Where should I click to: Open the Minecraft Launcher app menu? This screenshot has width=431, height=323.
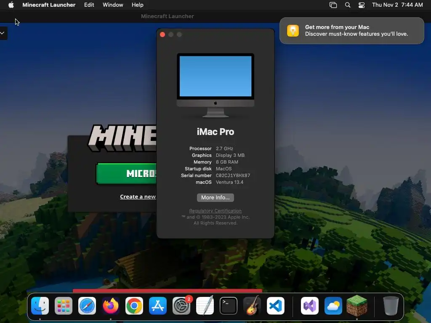pos(49,5)
